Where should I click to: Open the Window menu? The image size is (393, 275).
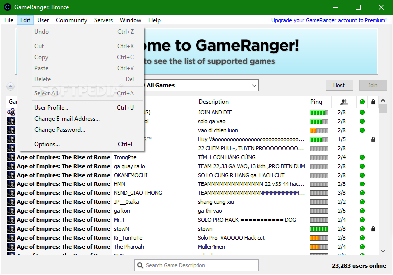tap(131, 20)
